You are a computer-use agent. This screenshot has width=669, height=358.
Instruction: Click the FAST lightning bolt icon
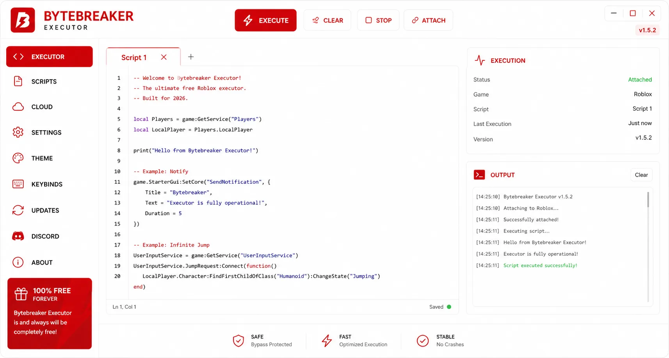point(327,341)
